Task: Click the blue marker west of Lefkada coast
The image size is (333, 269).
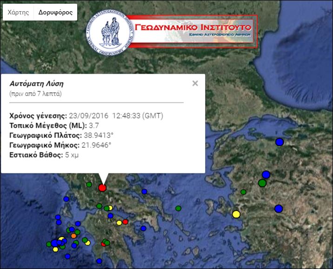Action: click(x=66, y=199)
